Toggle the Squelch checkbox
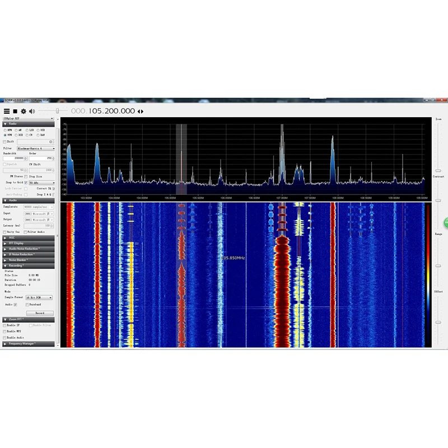 (x=4, y=165)
